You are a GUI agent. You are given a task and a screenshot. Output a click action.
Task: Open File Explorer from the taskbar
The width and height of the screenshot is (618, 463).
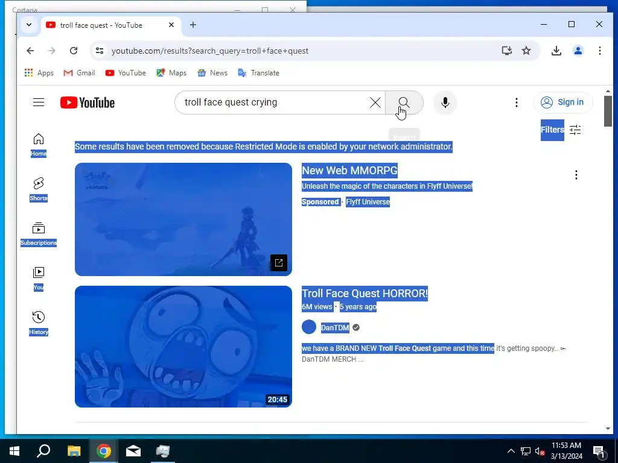point(74,451)
